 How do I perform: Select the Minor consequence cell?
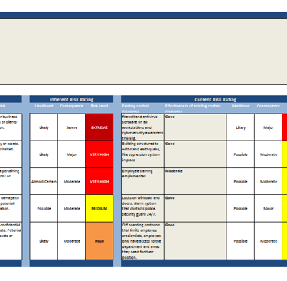pyautogui.click(x=269, y=209)
